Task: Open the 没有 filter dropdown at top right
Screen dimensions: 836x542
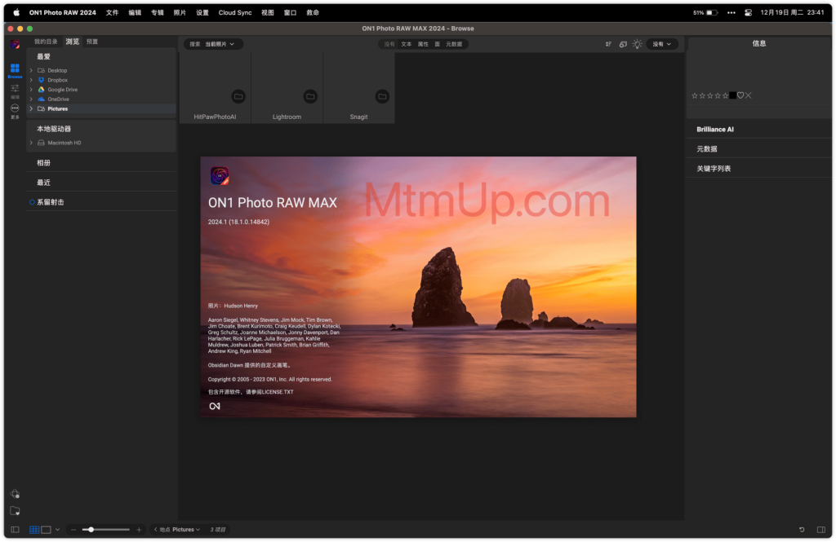Action: (x=661, y=44)
